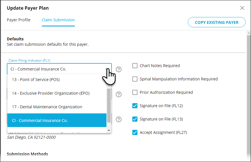Click dropdown list scroll-down arrow
The image size is (251, 162).
(x=109, y=130)
